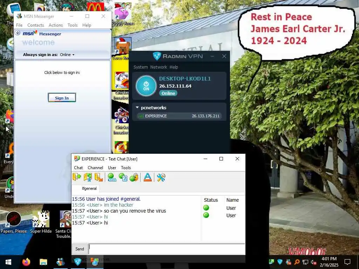The height and width of the screenshot is (269, 359).
Task: Select the EXPERIENCE peer in Radmin VPN
Action: [x=179, y=116]
